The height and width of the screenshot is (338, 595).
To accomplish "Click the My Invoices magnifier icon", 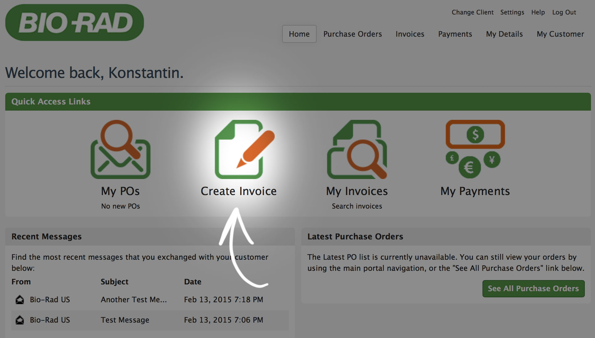I will 357,150.
